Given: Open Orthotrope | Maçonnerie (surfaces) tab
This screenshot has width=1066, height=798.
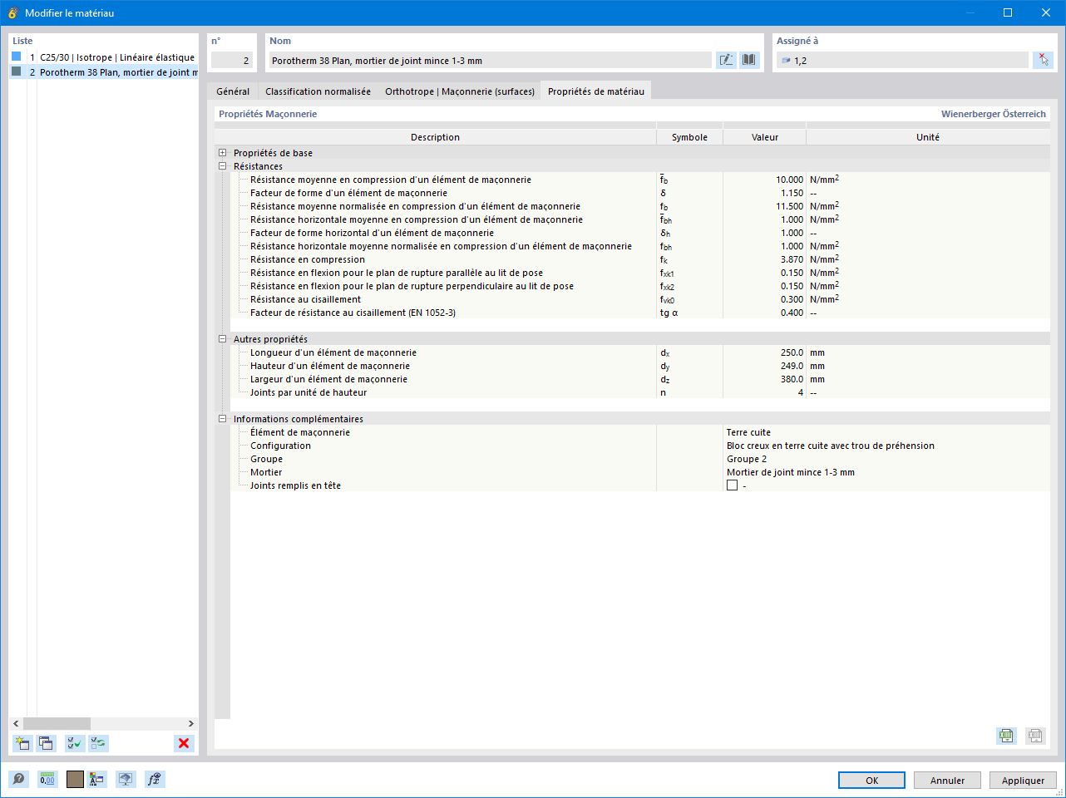Looking at the screenshot, I should click(x=459, y=91).
